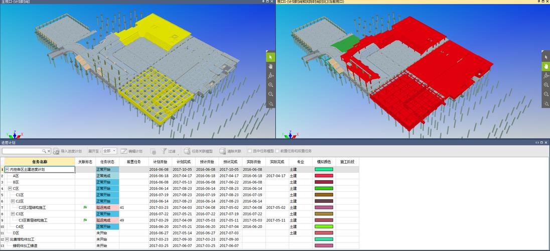Screen dimensions: 550x251
Task: Select orbit tool in viewport 1 toolbar
Action: point(546,76)
